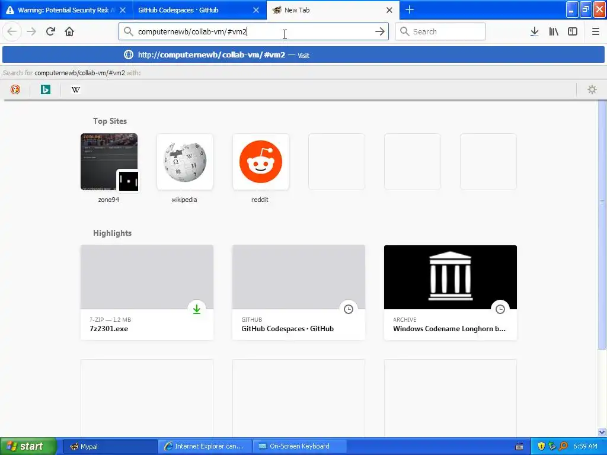Switch to On-Screen Keyboard taskbar button
The height and width of the screenshot is (455, 607).
[x=299, y=446]
